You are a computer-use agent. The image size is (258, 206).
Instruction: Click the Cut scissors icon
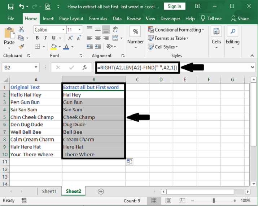tap(21, 30)
